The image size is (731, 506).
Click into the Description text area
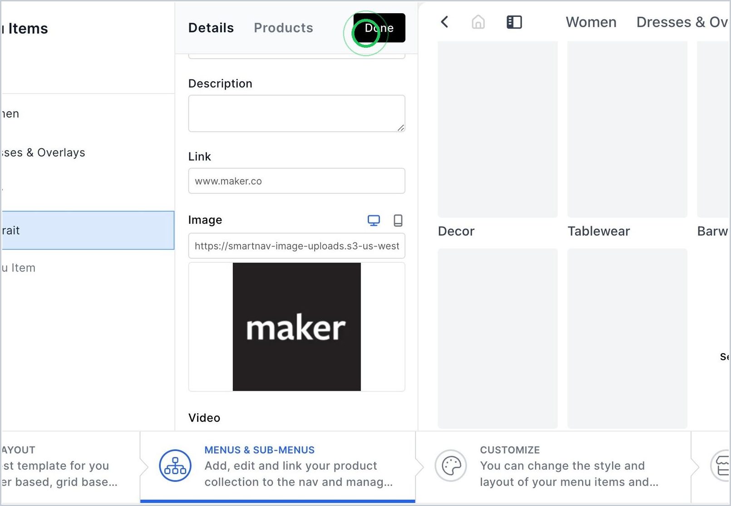(296, 114)
